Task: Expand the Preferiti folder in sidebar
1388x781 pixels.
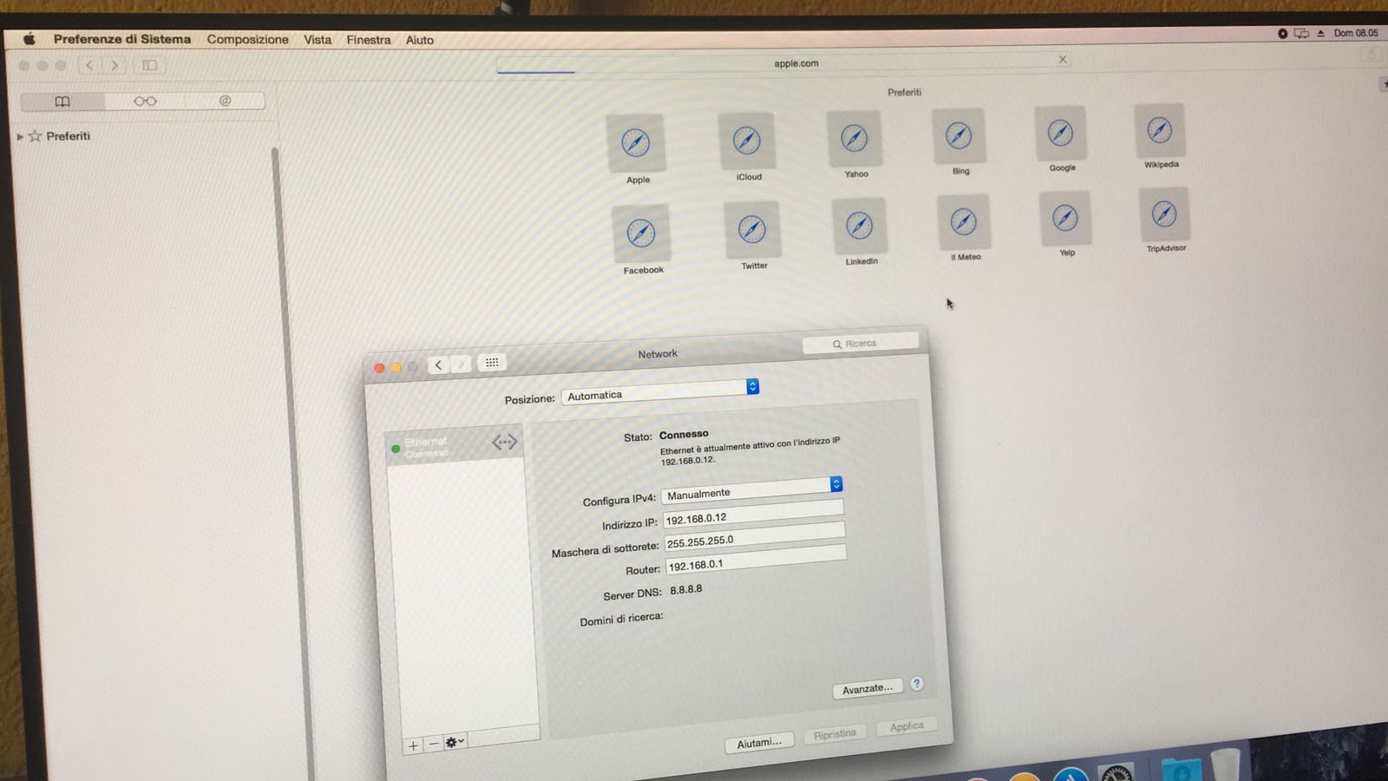Action: pos(20,136)
